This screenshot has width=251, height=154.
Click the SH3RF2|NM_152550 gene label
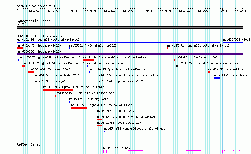pyautogui.click(x=116, y=148)
